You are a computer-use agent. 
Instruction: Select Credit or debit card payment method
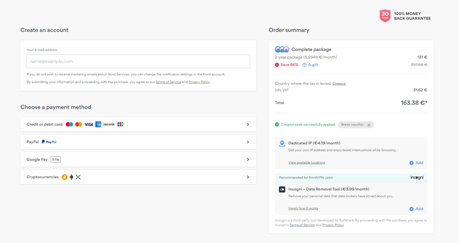pyautogui.click(x=138, y=124)
